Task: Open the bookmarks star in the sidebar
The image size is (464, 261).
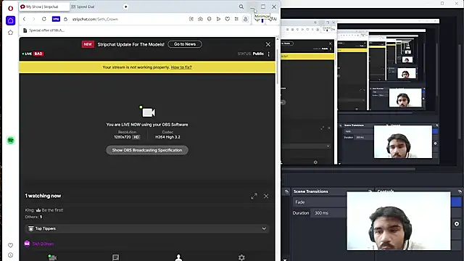Action: pyautogui.click(x=10, y=33)
